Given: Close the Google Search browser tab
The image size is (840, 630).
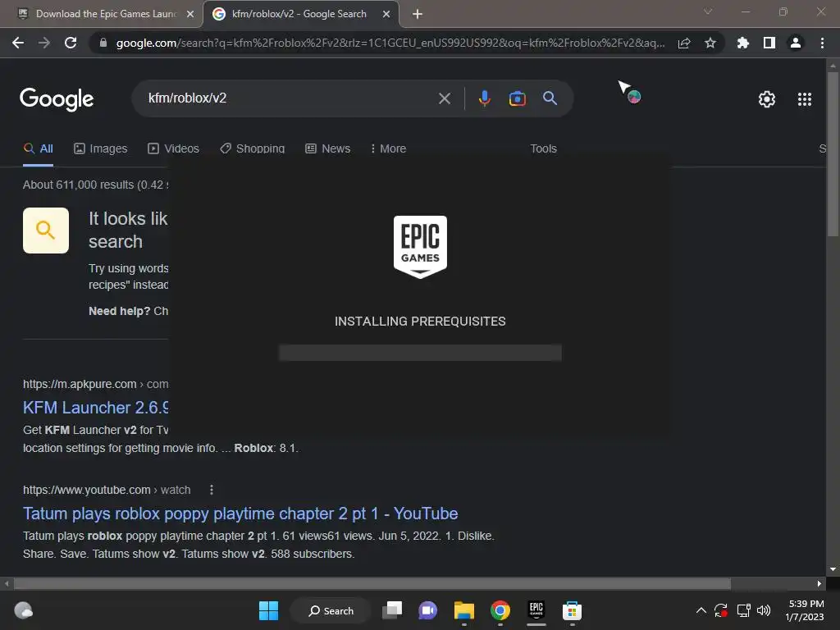Looking at the screenshot, I should [x=386, y=14].
